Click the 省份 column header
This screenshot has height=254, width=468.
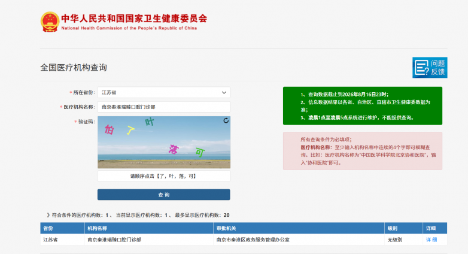click(x=62, y=228)
